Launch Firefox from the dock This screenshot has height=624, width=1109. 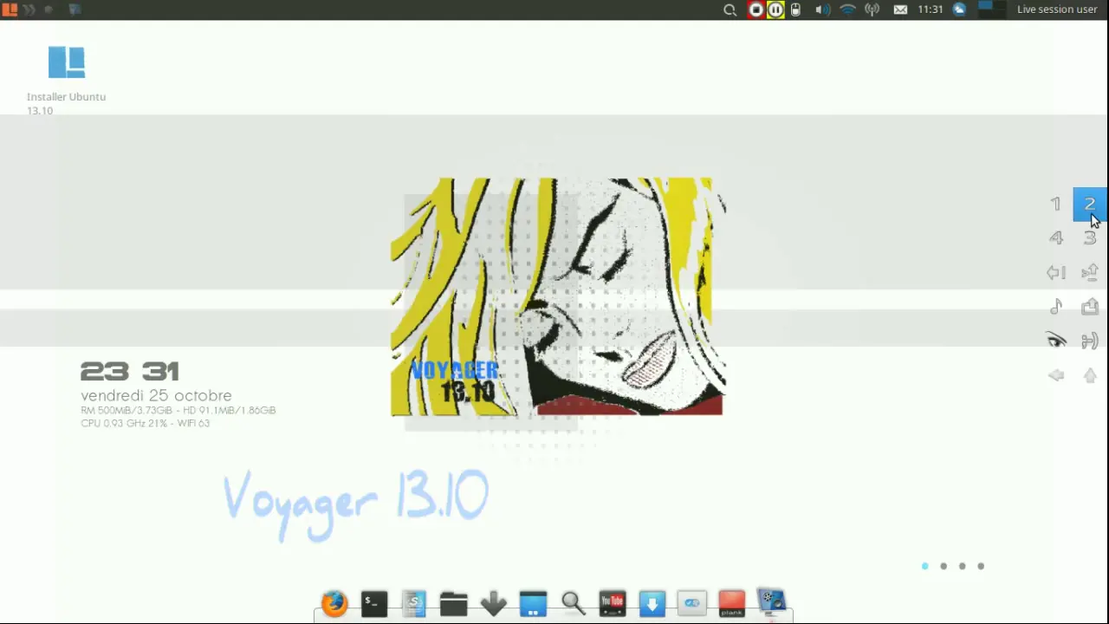[334, 603]
